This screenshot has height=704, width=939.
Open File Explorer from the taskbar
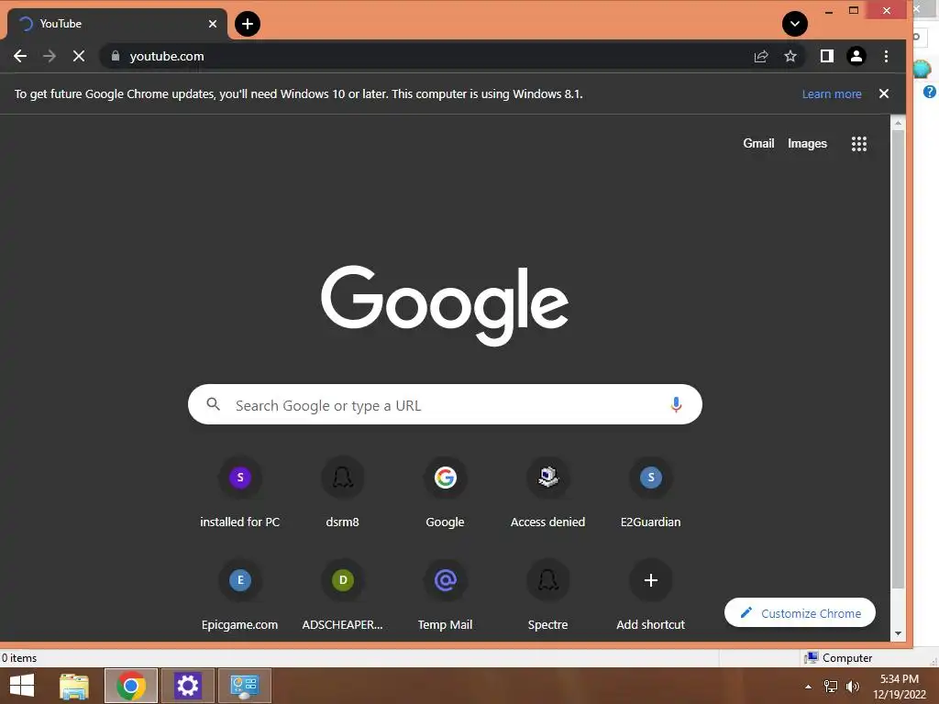point(74,686)
